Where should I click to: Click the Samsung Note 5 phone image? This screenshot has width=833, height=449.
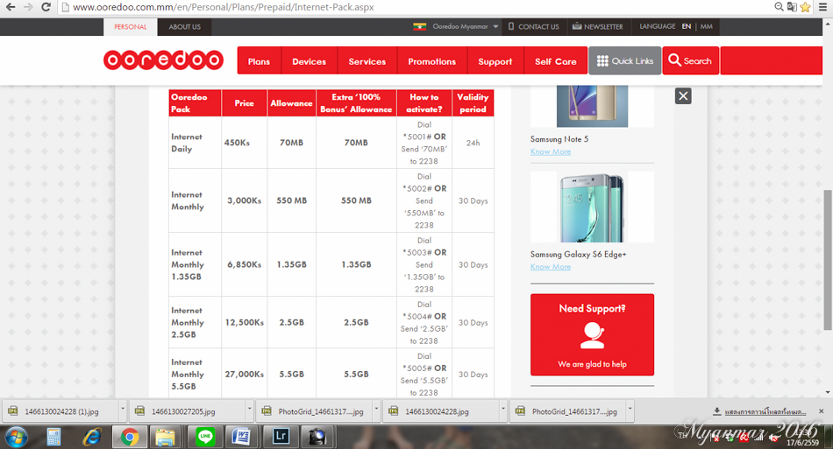[x=592, y=106]
